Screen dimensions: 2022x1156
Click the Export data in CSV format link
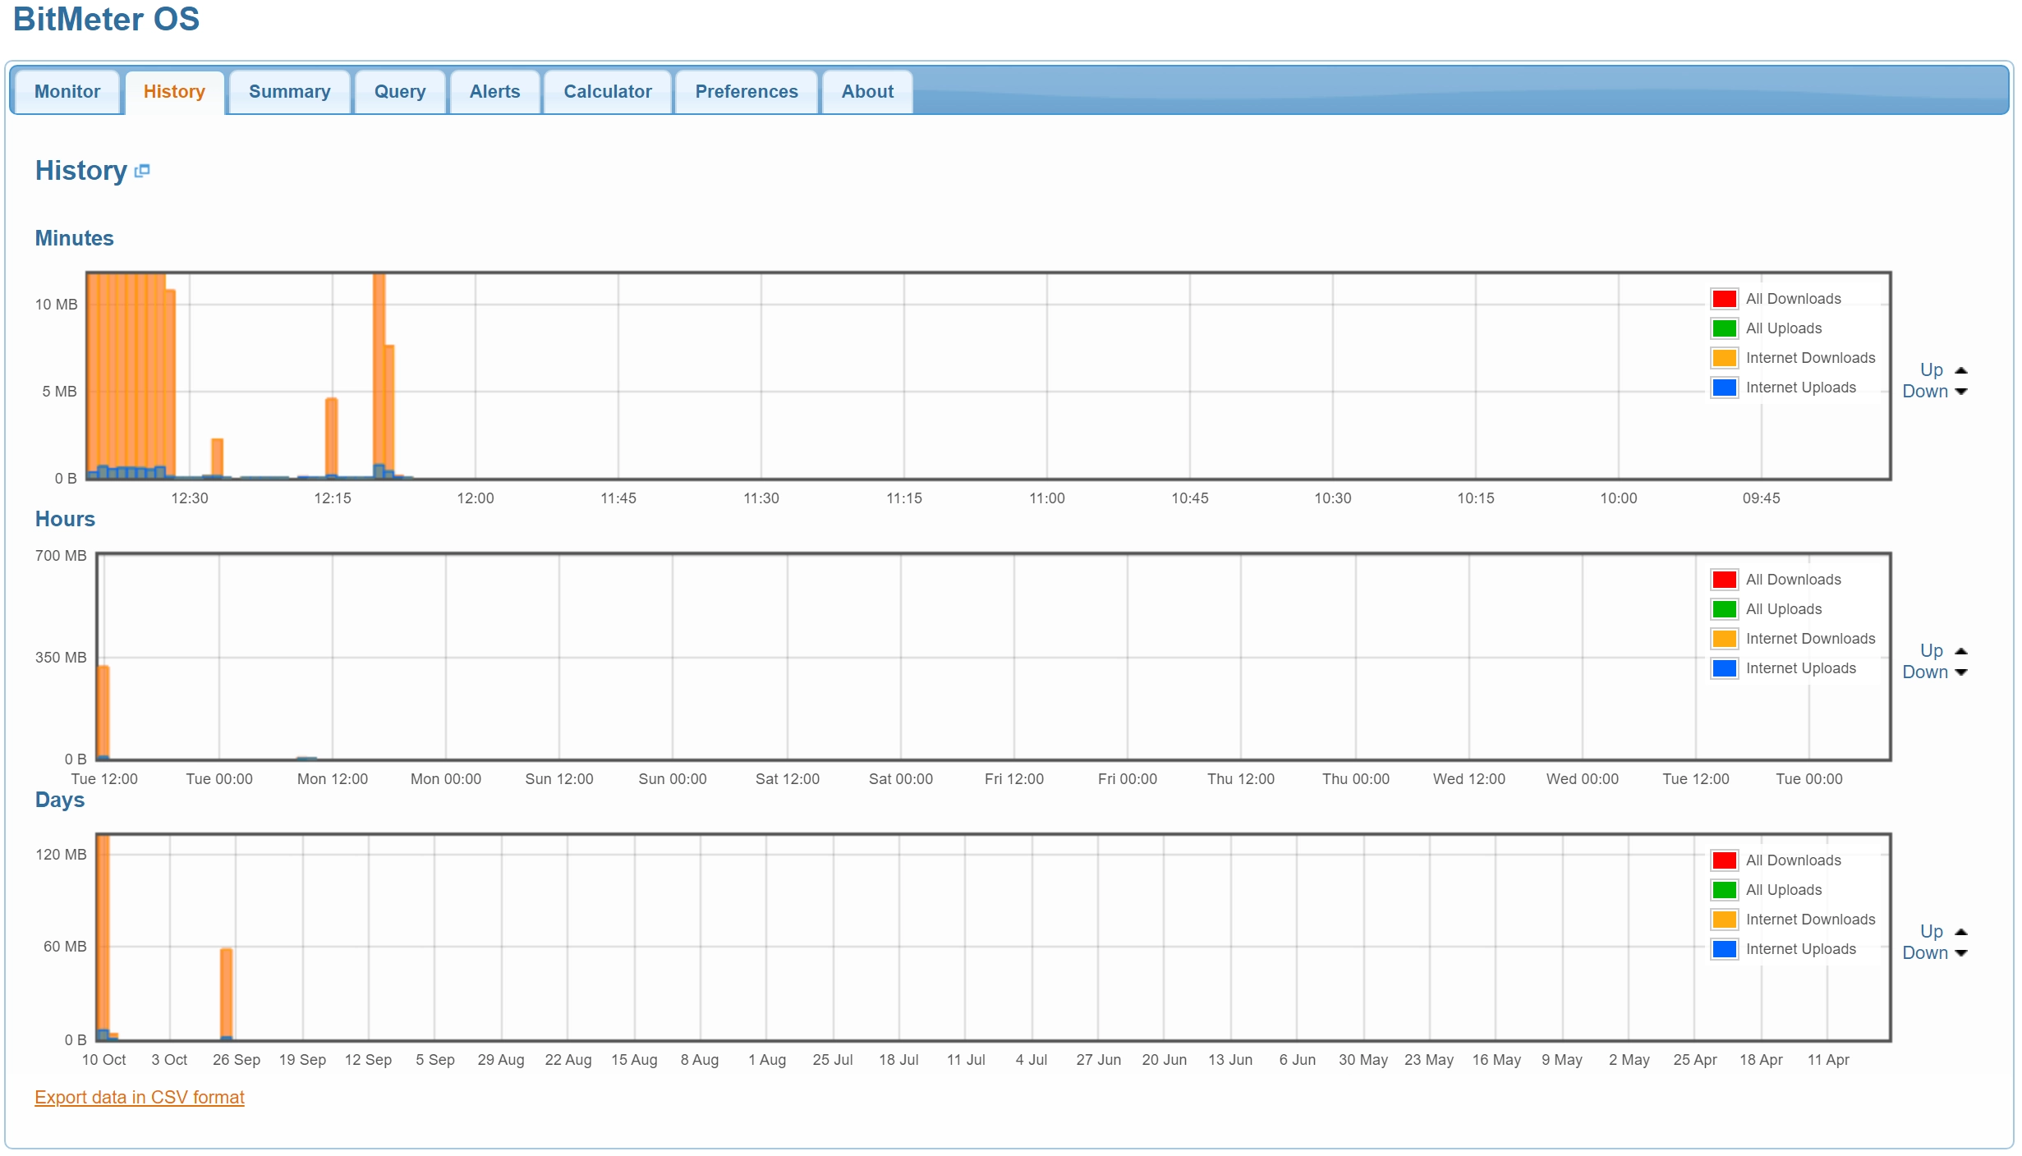(x=139, y=1096)
